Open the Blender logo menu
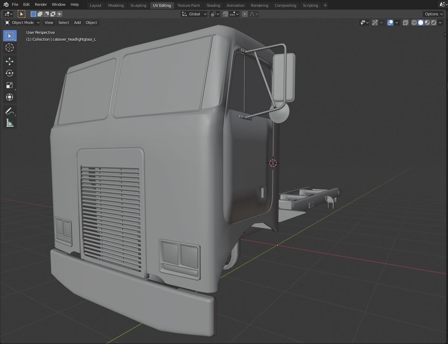Image resolution: width=448 pixels, height=344 pixels. 6,5
